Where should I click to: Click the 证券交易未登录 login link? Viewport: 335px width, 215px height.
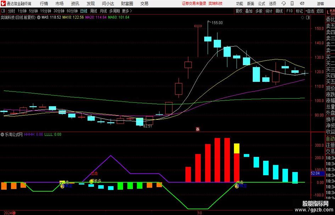(194, 4)
